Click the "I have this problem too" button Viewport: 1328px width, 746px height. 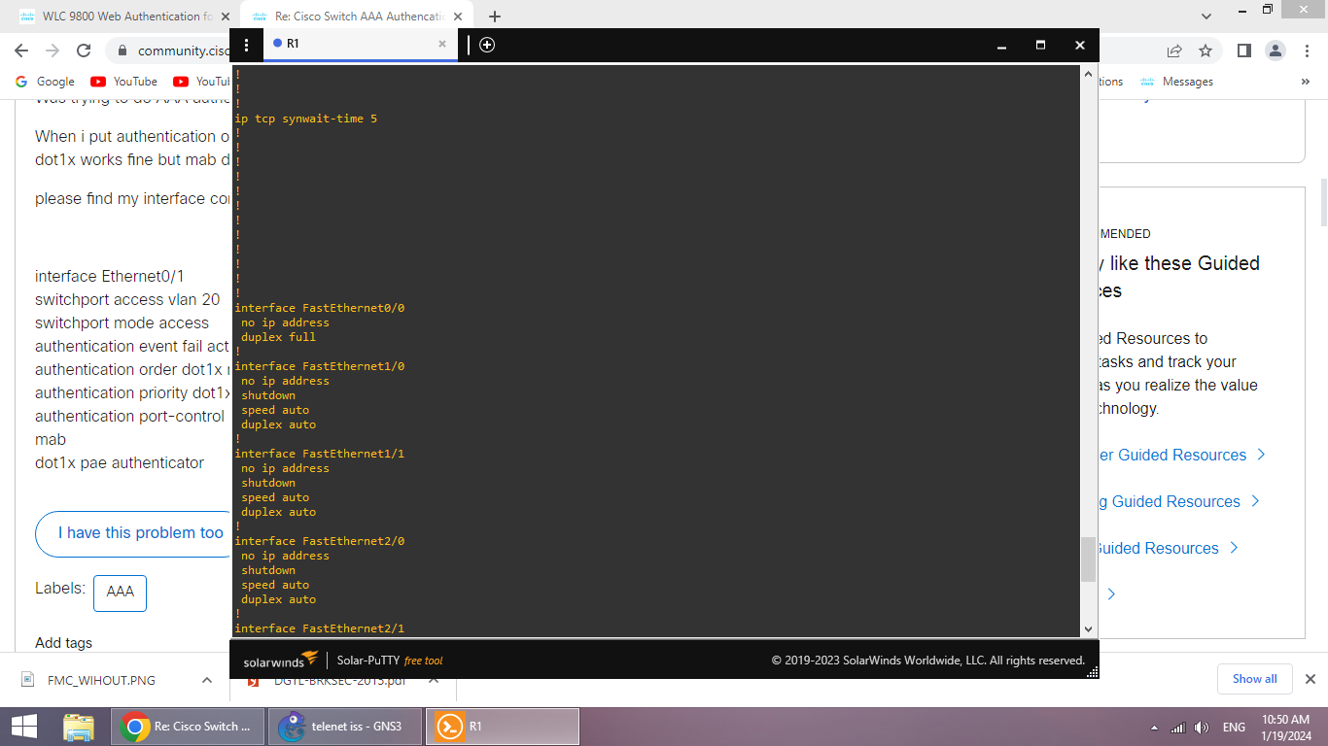pos(140,533)
